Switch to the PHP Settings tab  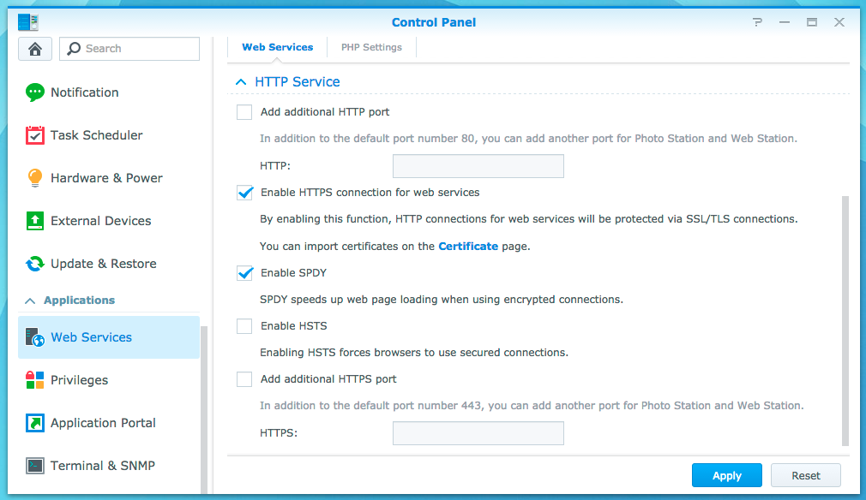371,48
